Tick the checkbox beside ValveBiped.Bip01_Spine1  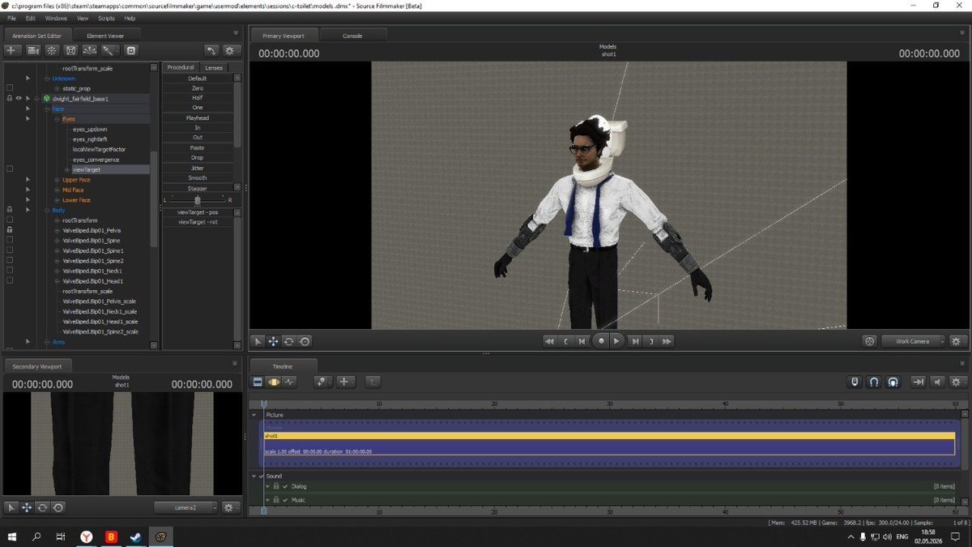tap(9, 250)
